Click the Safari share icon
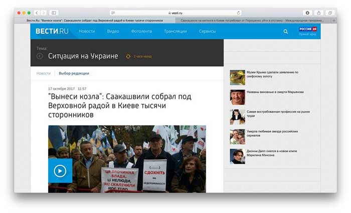 tap(318, 13)
